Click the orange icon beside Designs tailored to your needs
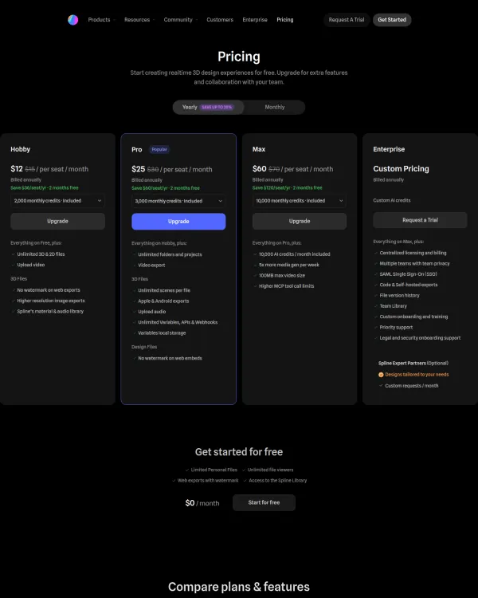 click(x=381, y=375)
